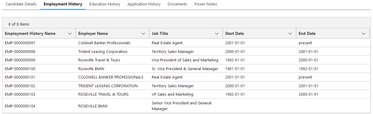Select record EMP-0000000102

(20, 86)
